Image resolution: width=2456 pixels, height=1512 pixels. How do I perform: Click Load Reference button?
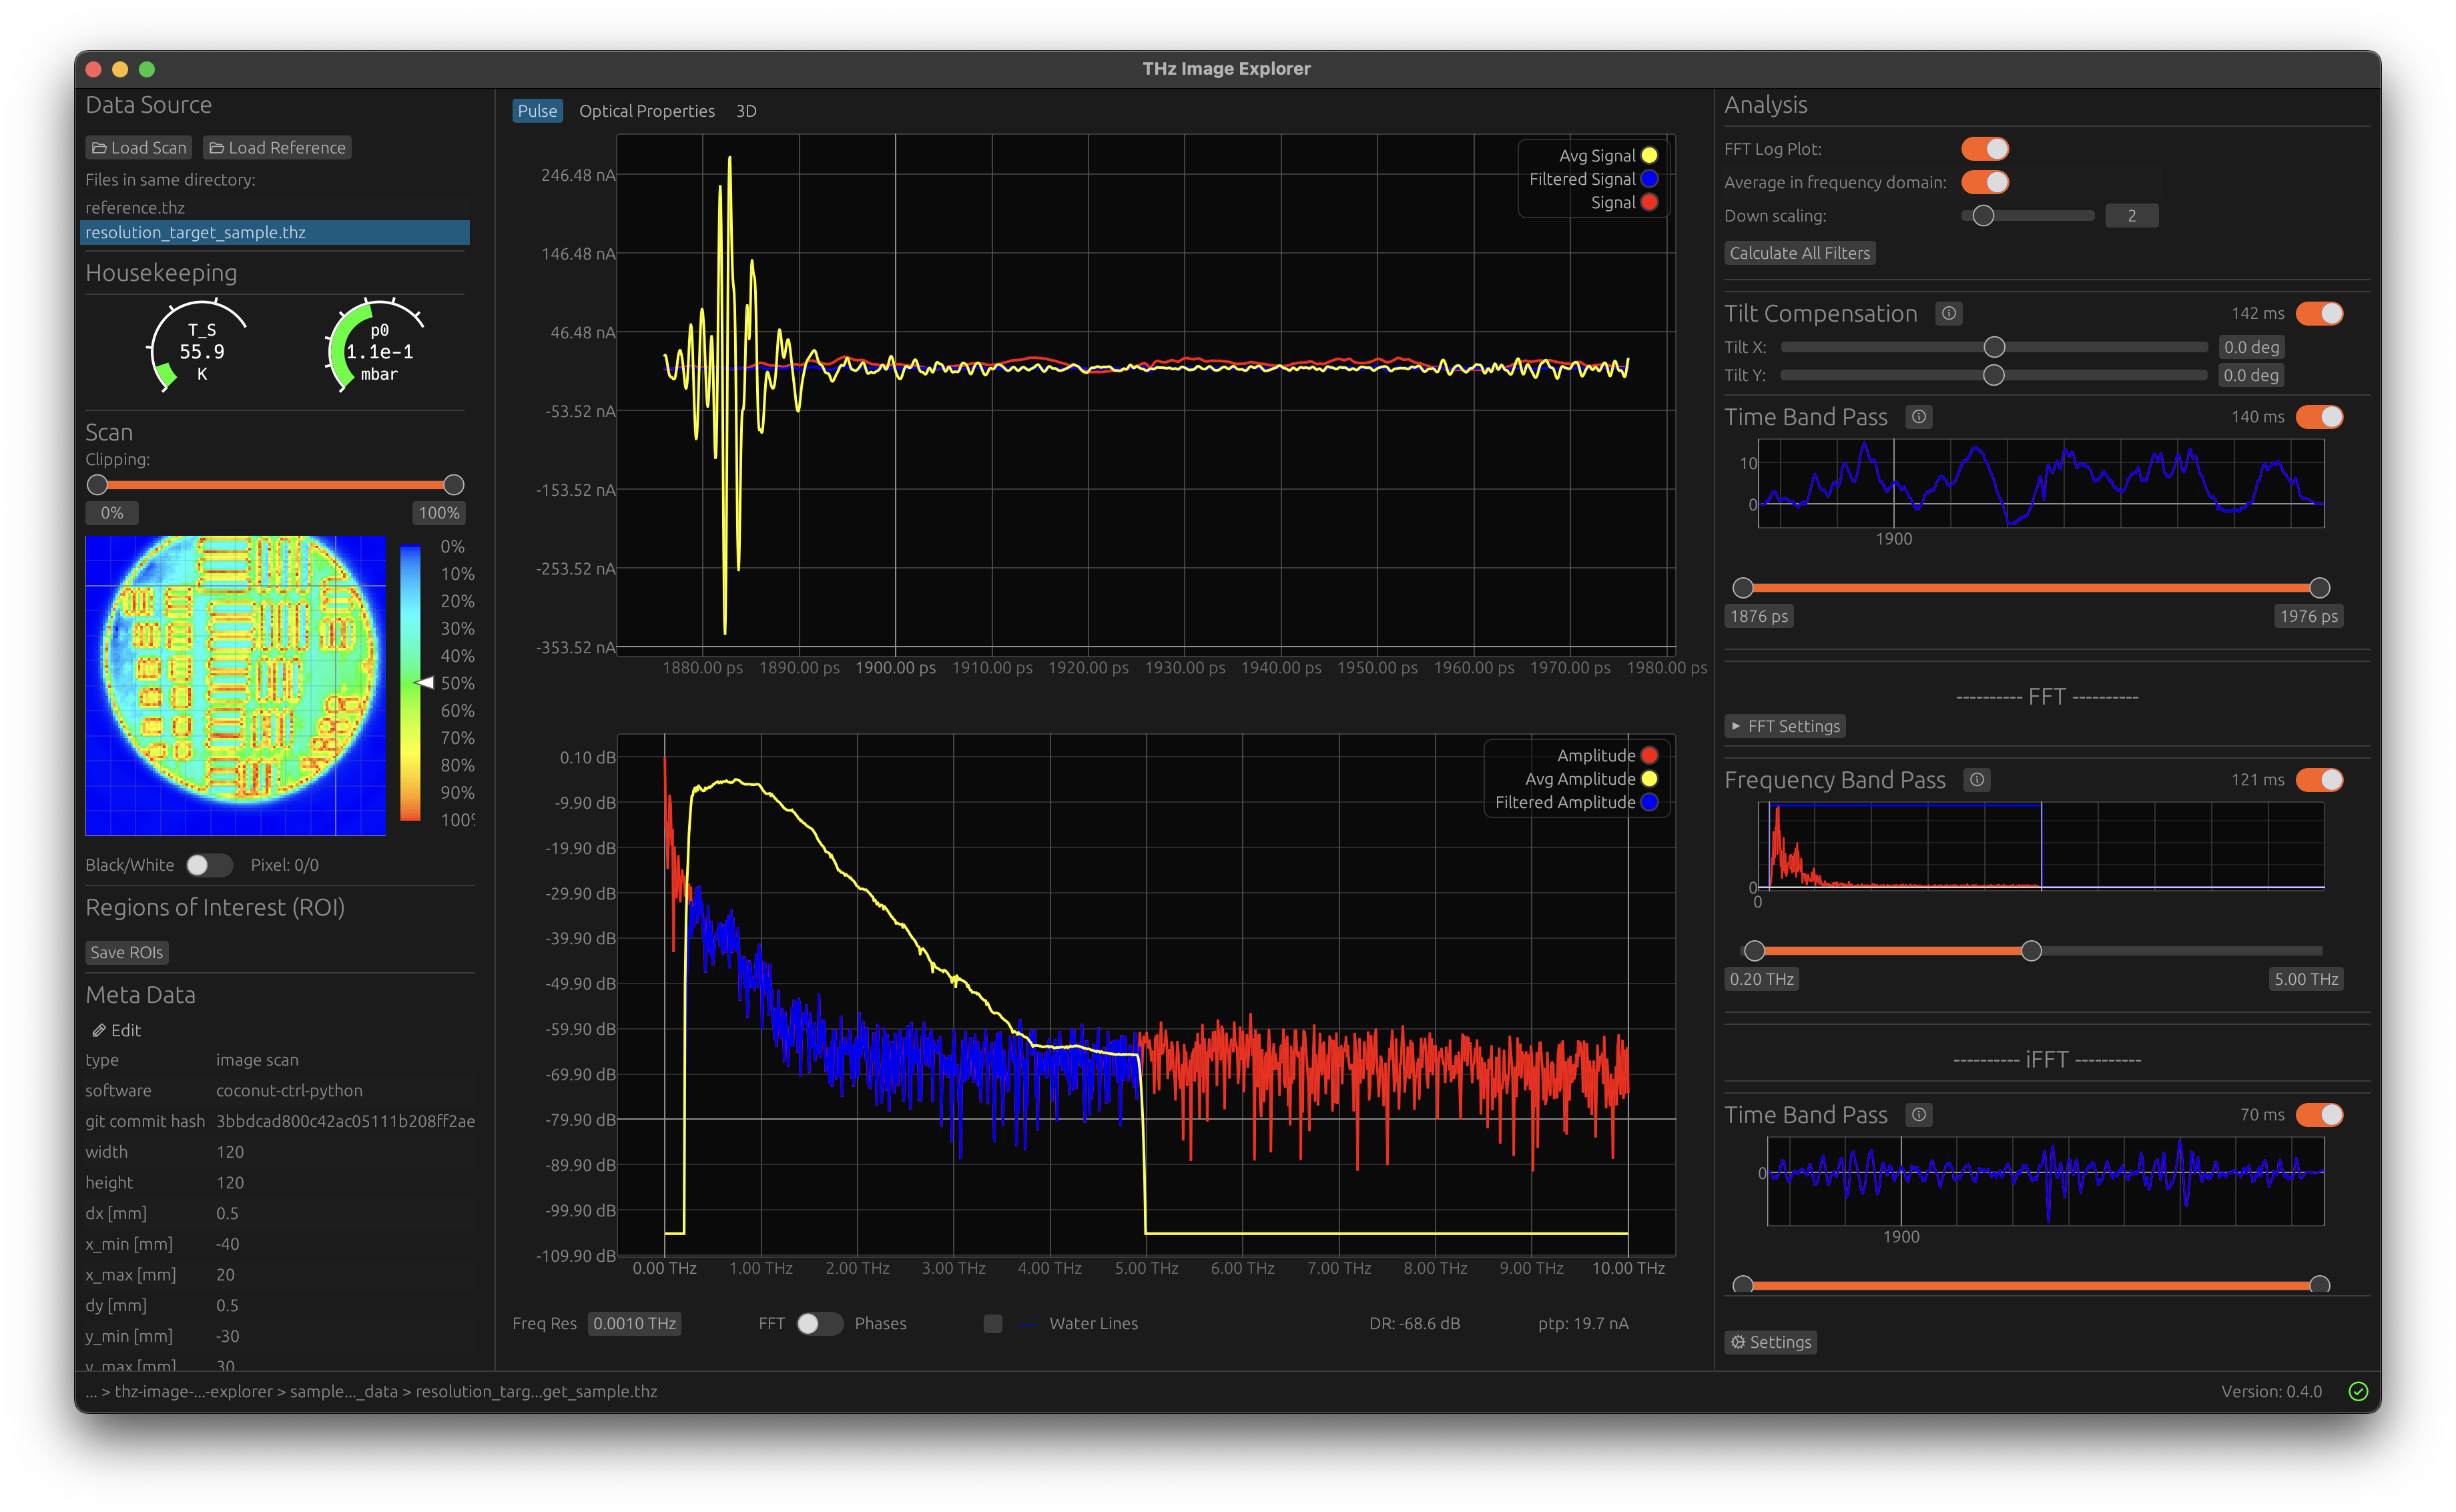coord(277,148)
